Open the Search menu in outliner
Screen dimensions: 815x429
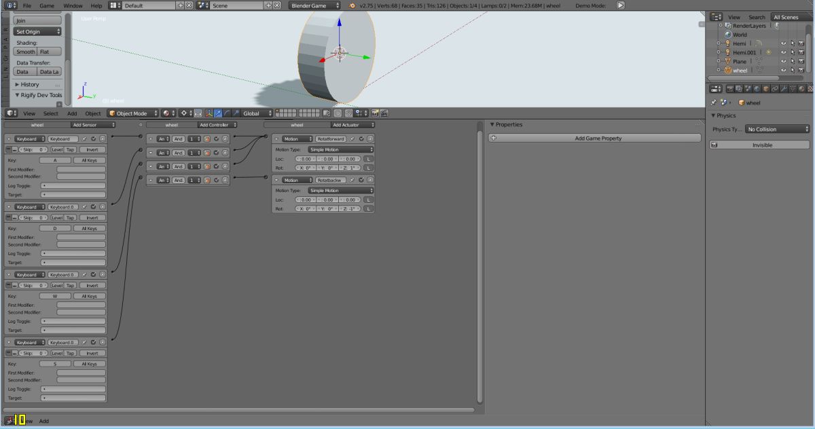pyautogui.click(x=757, y=17)
